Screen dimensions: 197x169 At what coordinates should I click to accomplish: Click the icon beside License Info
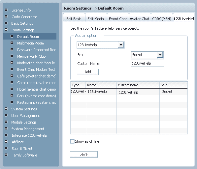6,10
